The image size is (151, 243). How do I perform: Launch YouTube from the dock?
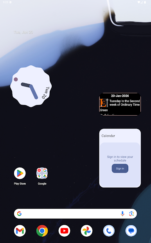click(x=64, y=231)
